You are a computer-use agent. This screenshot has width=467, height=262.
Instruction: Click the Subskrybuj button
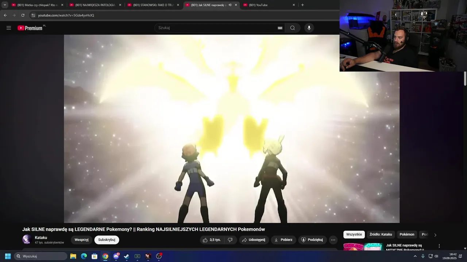(107, 240)
